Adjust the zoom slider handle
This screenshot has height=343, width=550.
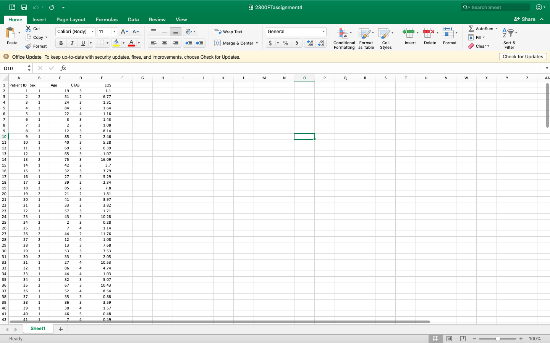pyautogui.click(x=498, y=339)
